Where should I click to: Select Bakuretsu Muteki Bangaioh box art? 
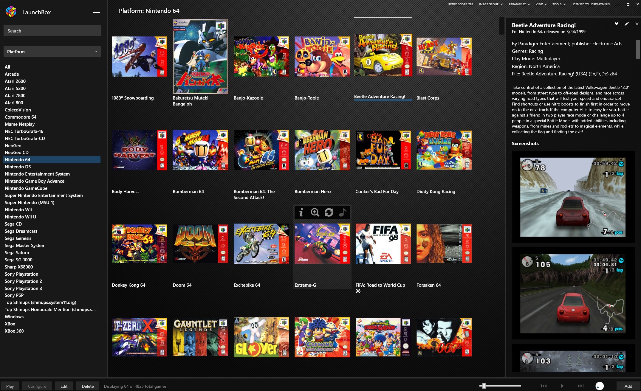pyautogui.click(x=200, y=57)
